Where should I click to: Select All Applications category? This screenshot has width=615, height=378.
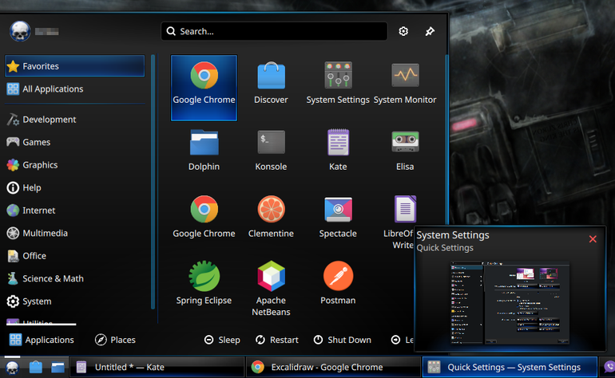coord(75,89)
